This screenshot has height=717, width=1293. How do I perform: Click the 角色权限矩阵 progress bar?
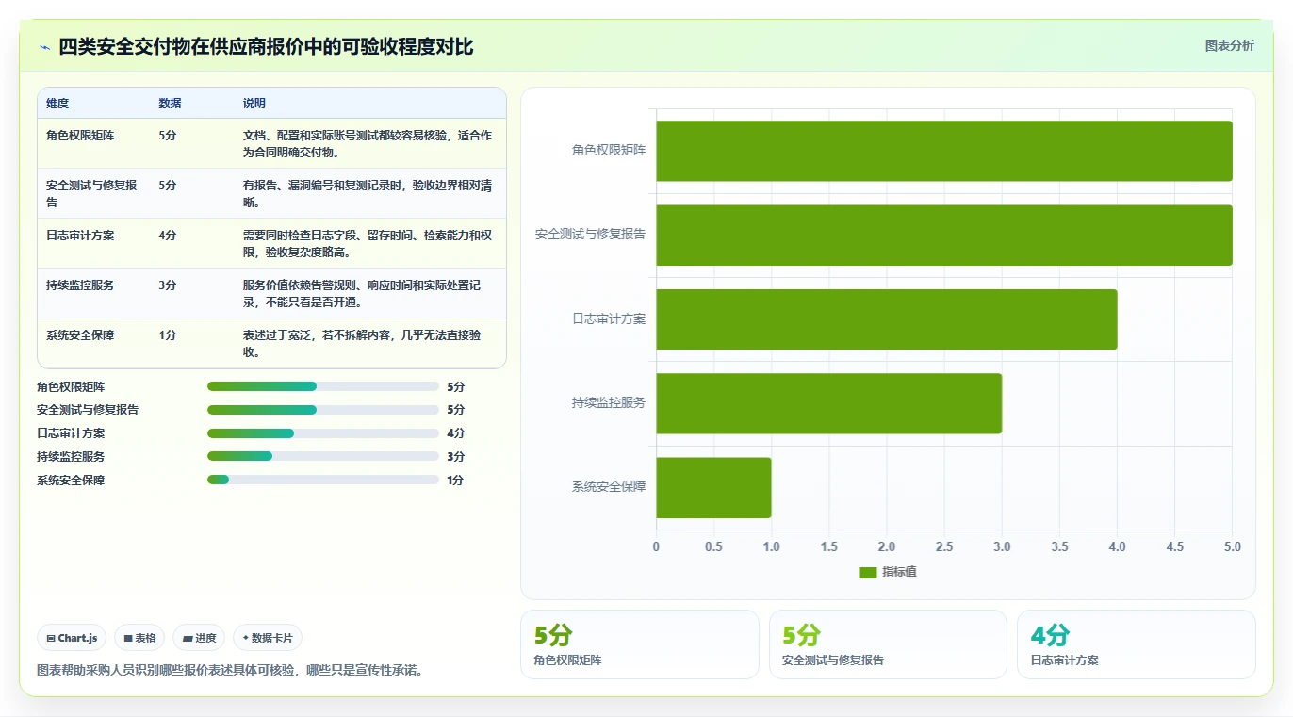point(323,386)
